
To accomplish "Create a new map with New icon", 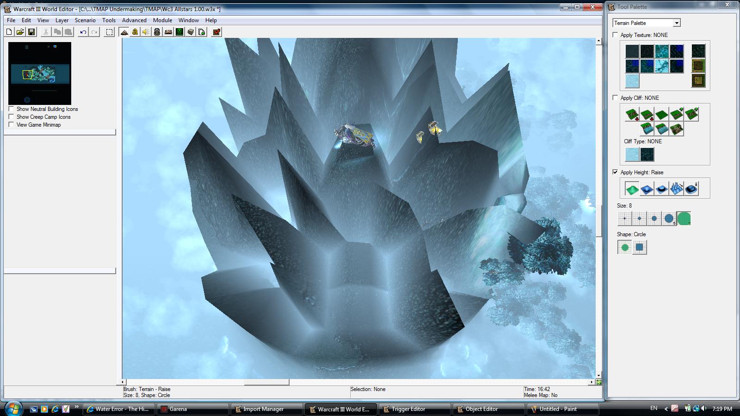I will point(9,32).
